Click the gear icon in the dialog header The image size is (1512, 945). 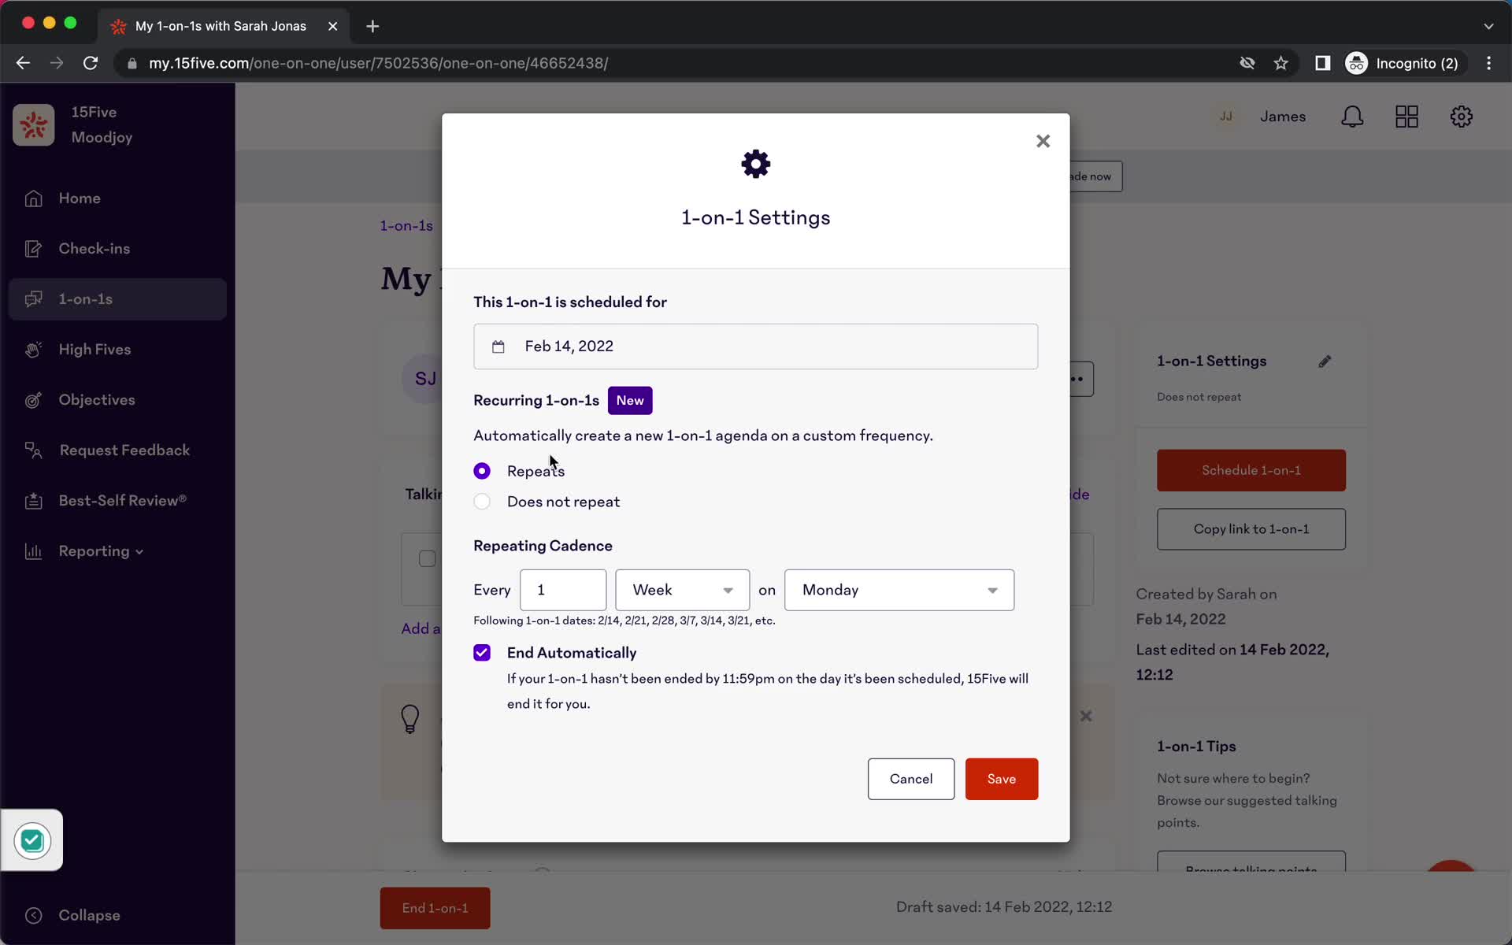(x=755, y=164)
